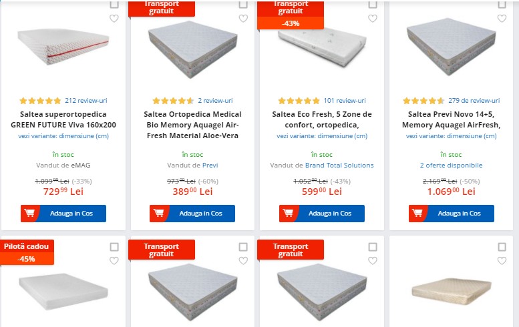Image resolution: width=519 pixels, height=327 pixels.
Task: Add Previ Novo 14+5 mattress to wishlist
Action: tap(502, 18)
